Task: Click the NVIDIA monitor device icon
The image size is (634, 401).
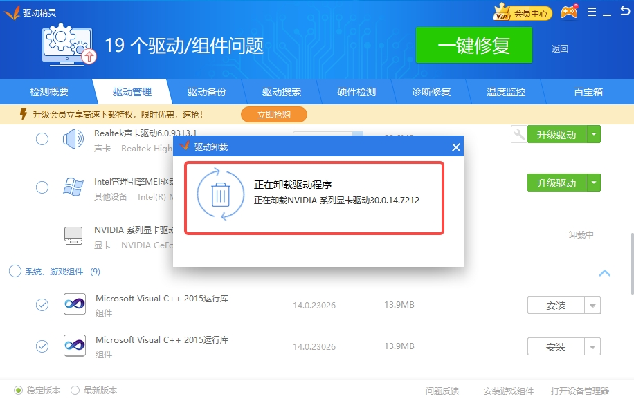Action: pyautogui.click(x=73, y=235)
